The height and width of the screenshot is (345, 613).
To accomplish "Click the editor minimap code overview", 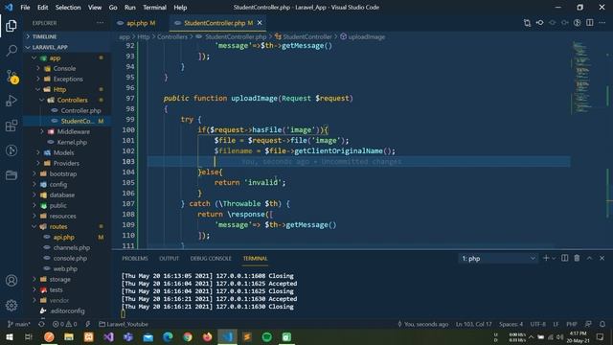I will click(x=581, y=77).
